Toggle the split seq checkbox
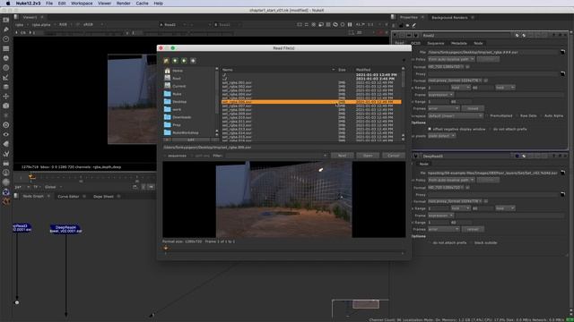574x322 pixels. point(192,156)
